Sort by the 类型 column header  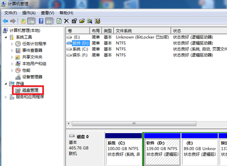pos(108,31)
